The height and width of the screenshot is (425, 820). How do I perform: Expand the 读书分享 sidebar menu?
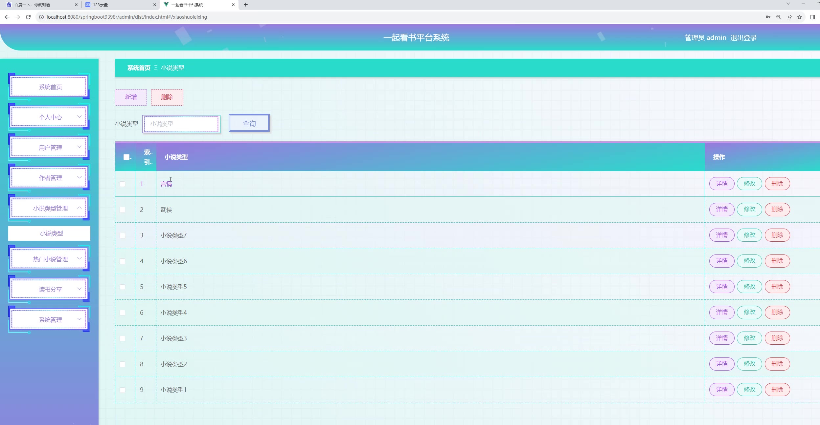[49, 289]
